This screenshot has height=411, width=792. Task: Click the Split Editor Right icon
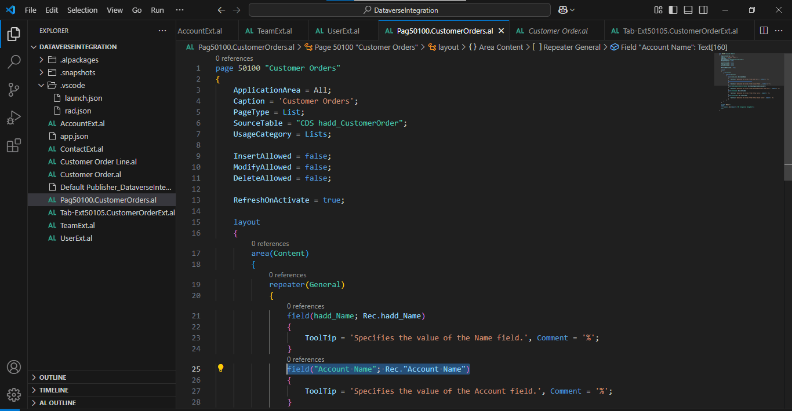click(764, 31)
